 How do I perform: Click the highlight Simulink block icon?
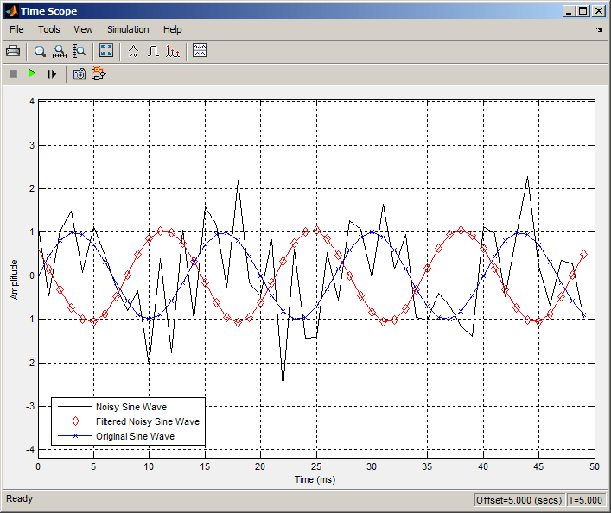point(99,74)
